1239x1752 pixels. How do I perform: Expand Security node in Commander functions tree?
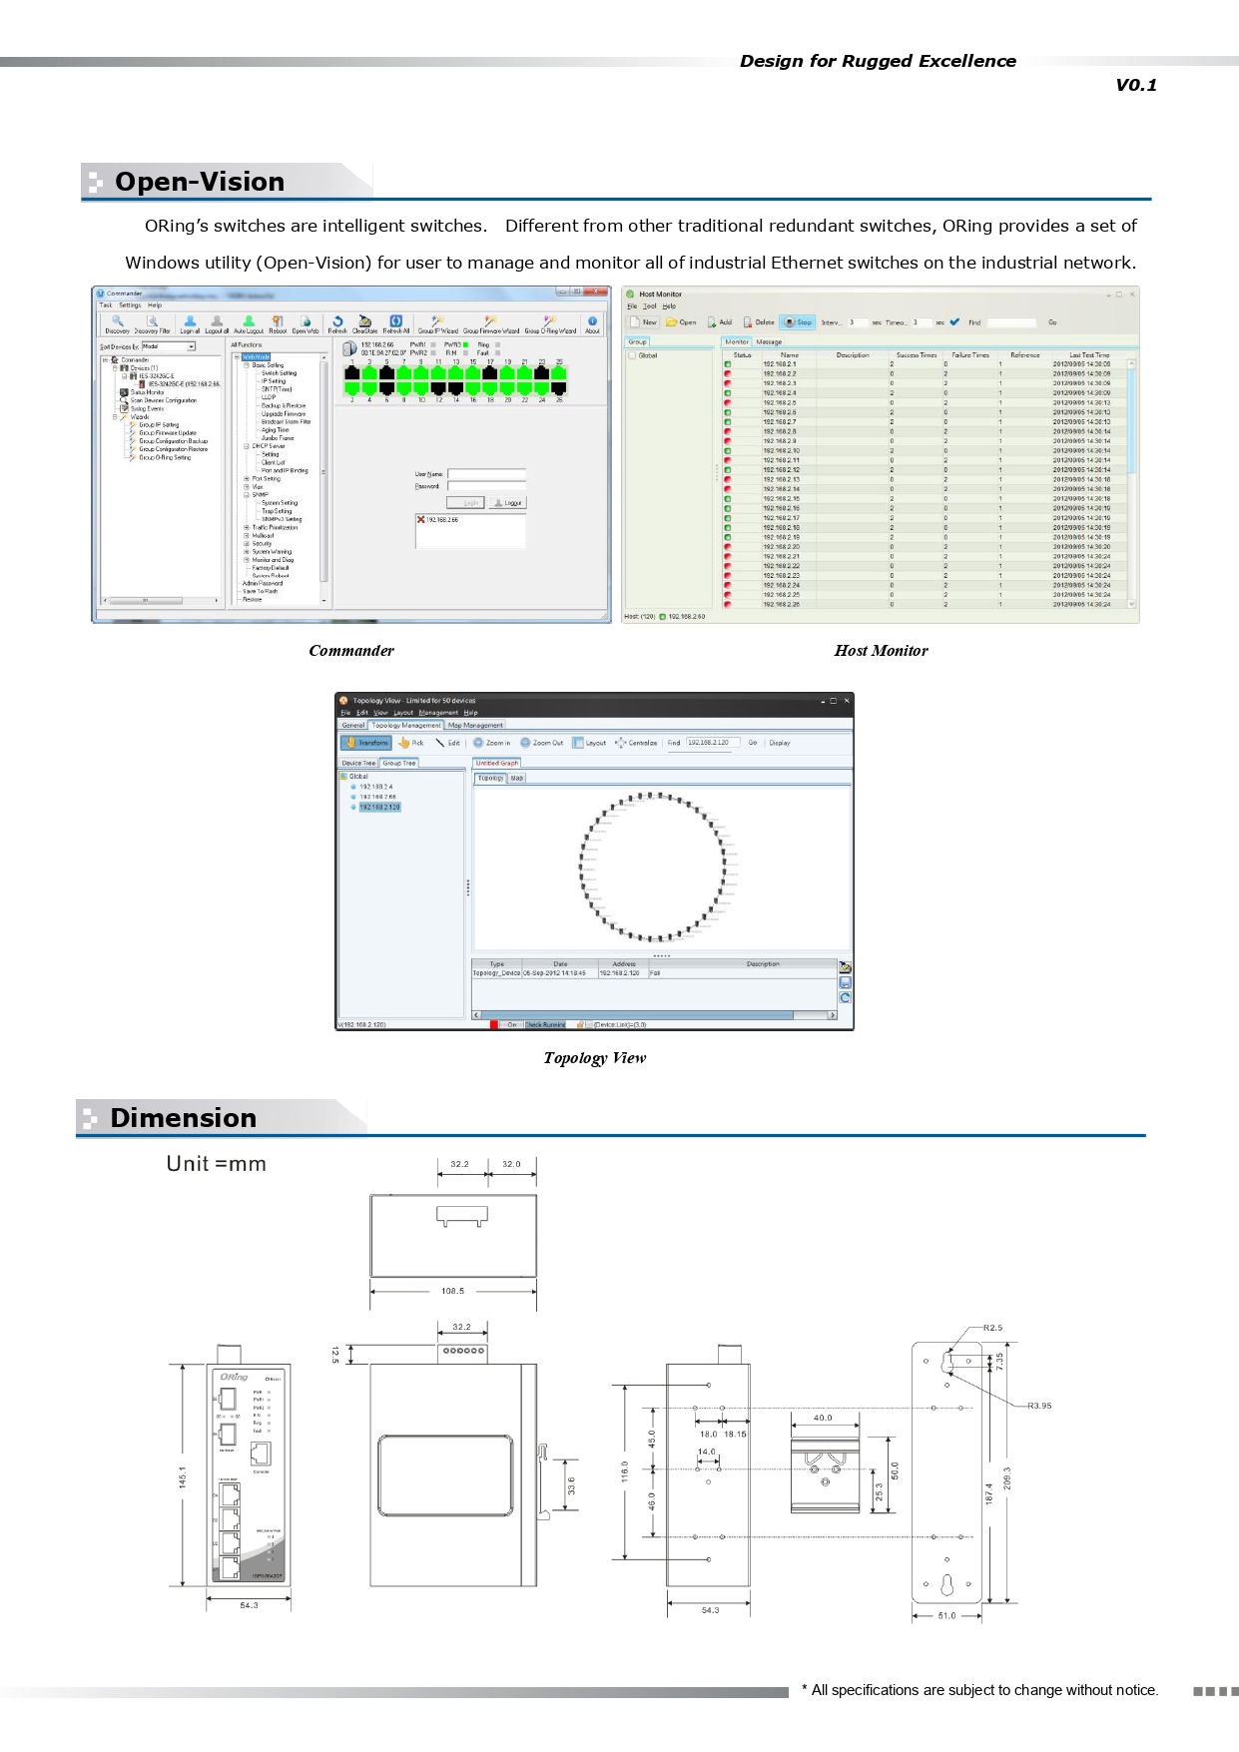coord(247,543)
